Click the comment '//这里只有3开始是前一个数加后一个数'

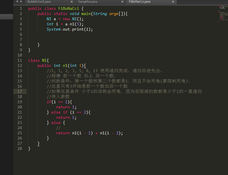[x=87, y=86]
